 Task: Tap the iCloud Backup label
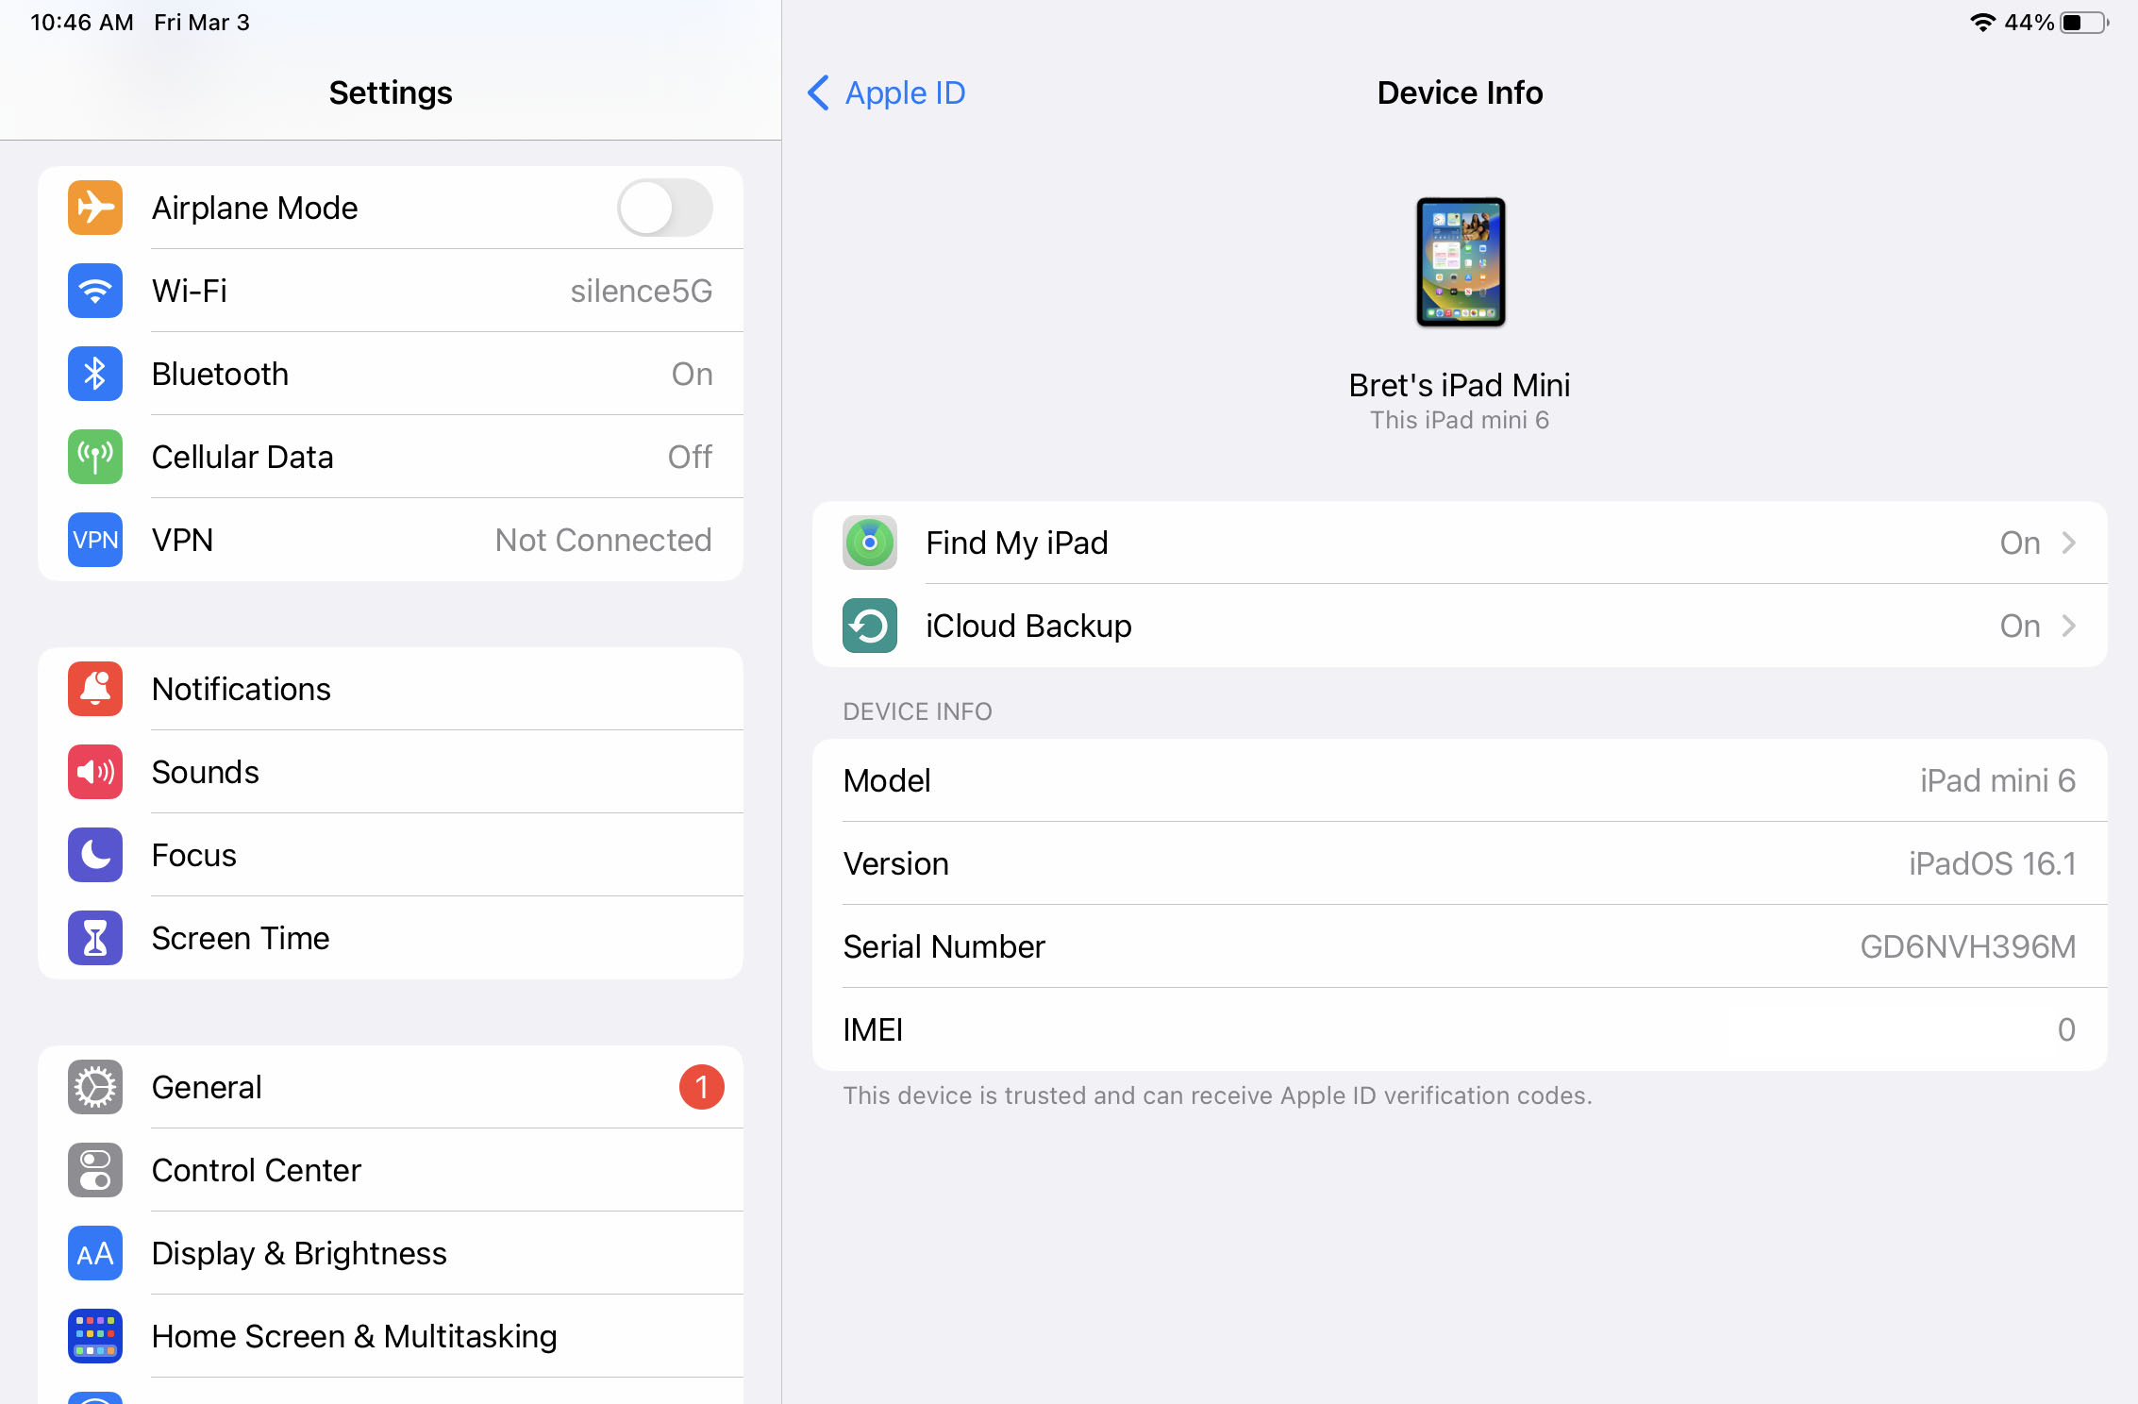[1028, 626]
